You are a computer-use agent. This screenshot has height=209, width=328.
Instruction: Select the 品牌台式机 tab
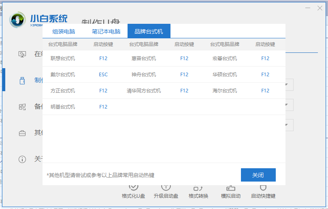point(149,31)
